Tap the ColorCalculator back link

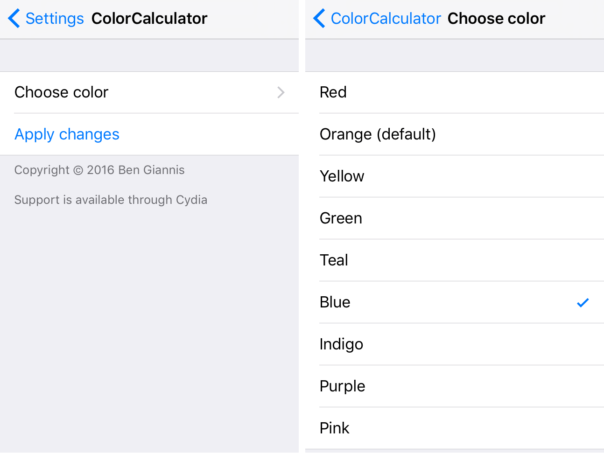pos(386,18)
